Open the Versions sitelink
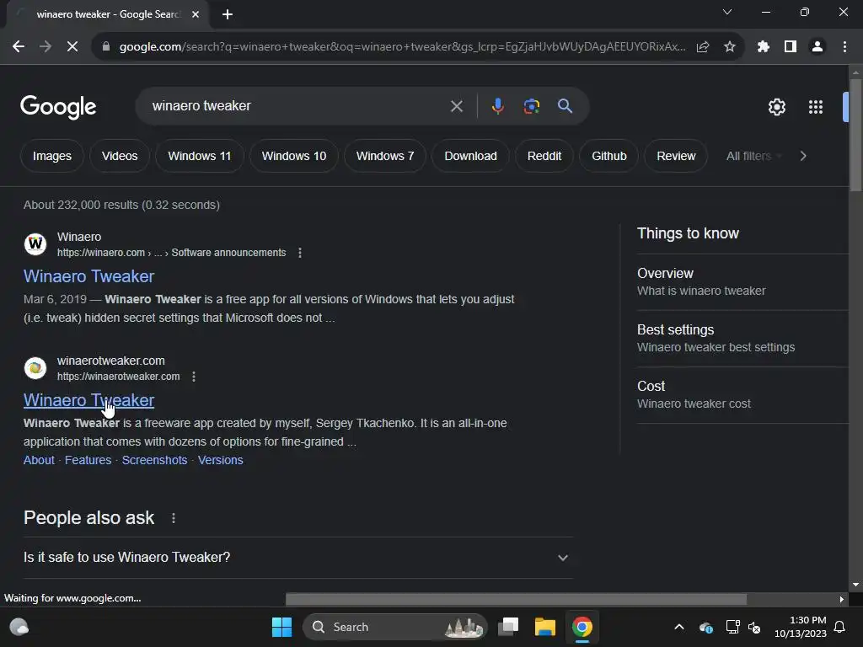This screenshot has width=863, height=647. point(220,460)
